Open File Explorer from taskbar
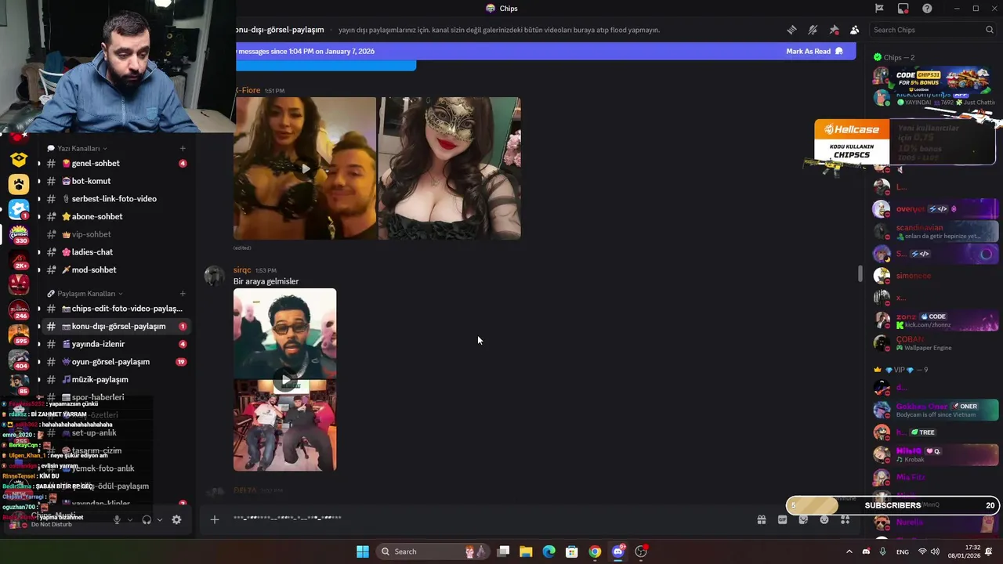1003x564 pixels. 526,551
